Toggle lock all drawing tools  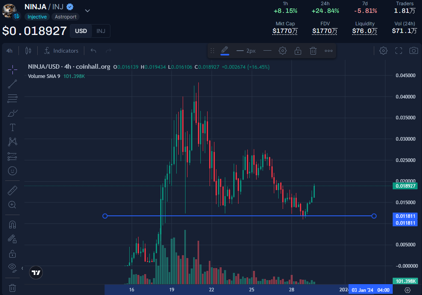coord(12,254)
